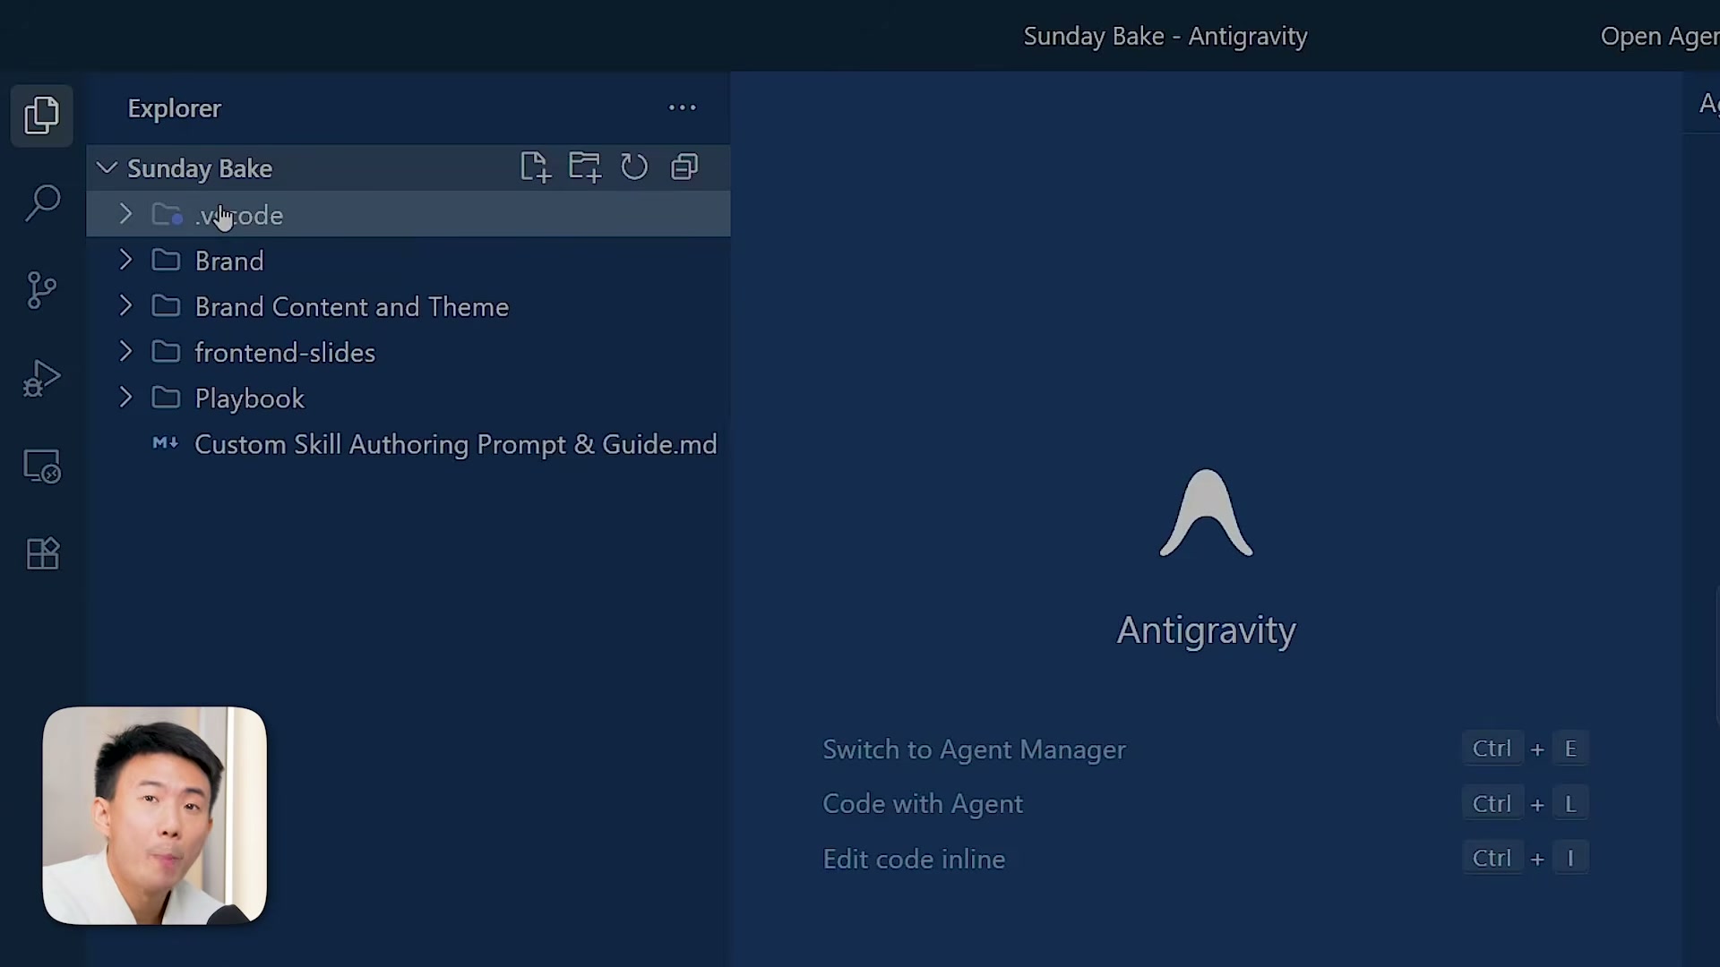
Task: Click the New Folder icon
Action: (x=584, y=167)
